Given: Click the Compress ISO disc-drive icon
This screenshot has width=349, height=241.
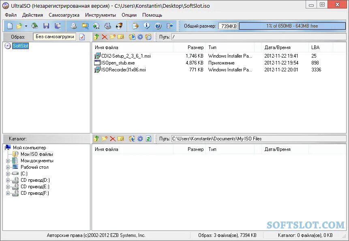Looking at the screenshot, I should pyautogui.click(x=108, y=26).
